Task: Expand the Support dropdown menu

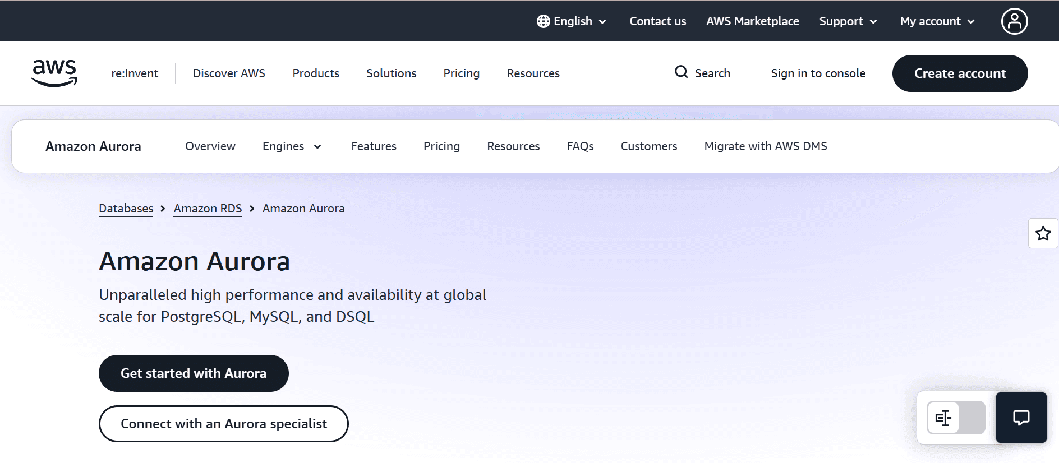Action: tap(848, 21)
